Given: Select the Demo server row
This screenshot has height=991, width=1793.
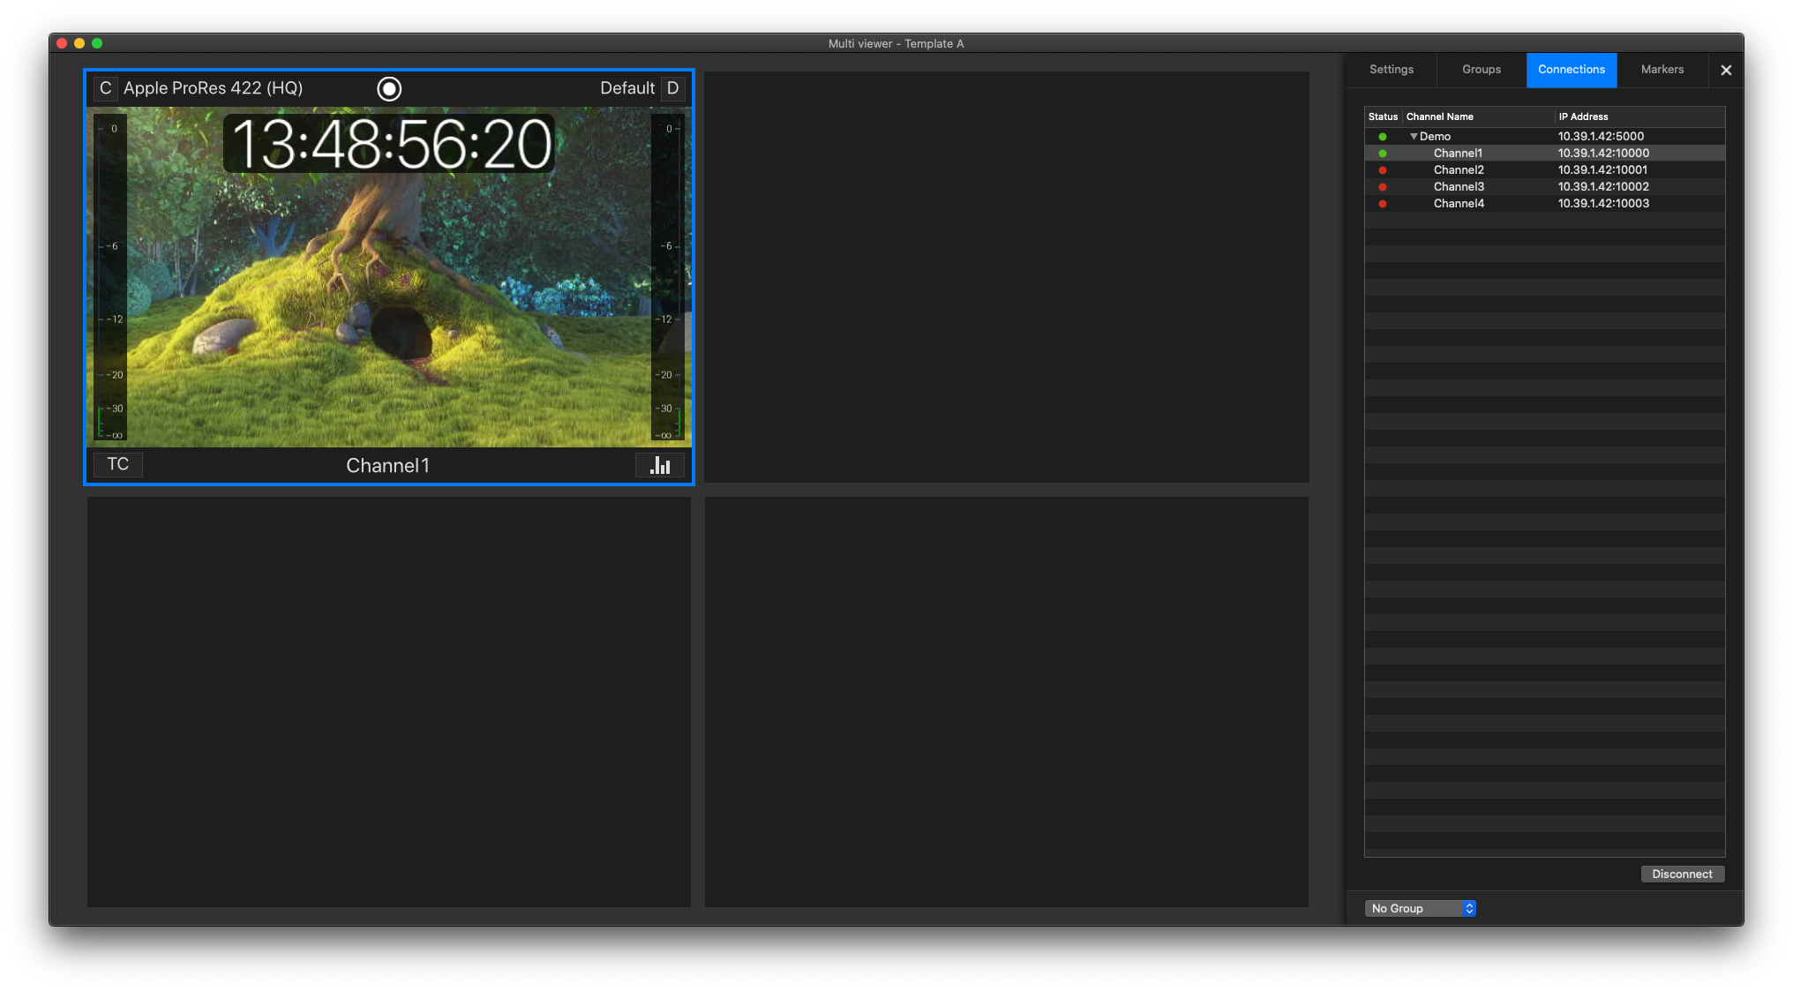Looking at the screenshot, I should coord(1544,137).
